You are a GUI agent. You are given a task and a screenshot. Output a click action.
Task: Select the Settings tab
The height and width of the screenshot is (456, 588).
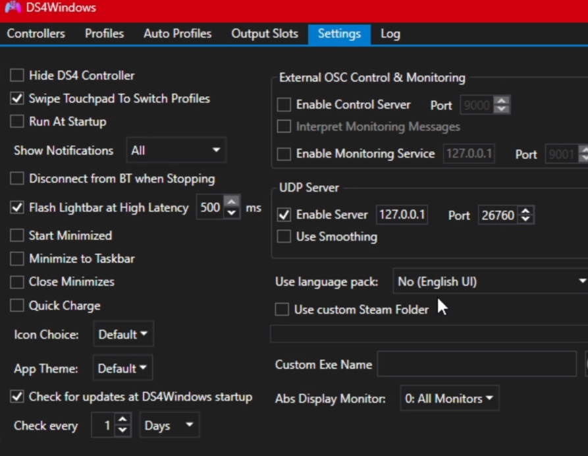339,34
